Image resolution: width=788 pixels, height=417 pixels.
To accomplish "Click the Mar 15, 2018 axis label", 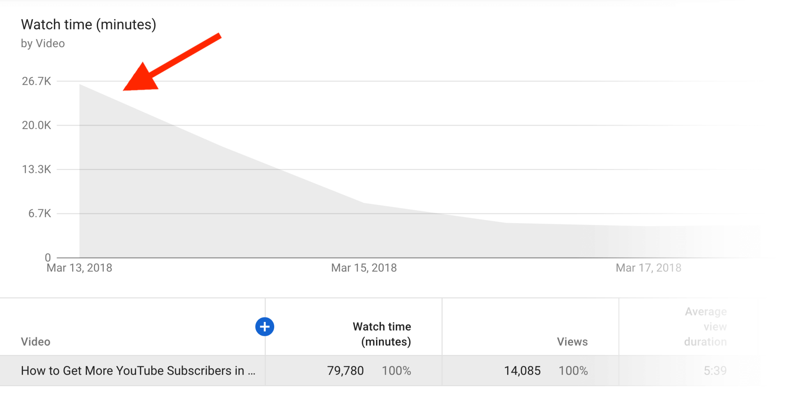I will pyautogui.click(x=364, y=268).
